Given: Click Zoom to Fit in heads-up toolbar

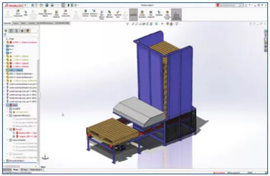Looking at the screenshot, I should [x=133, y=24].
